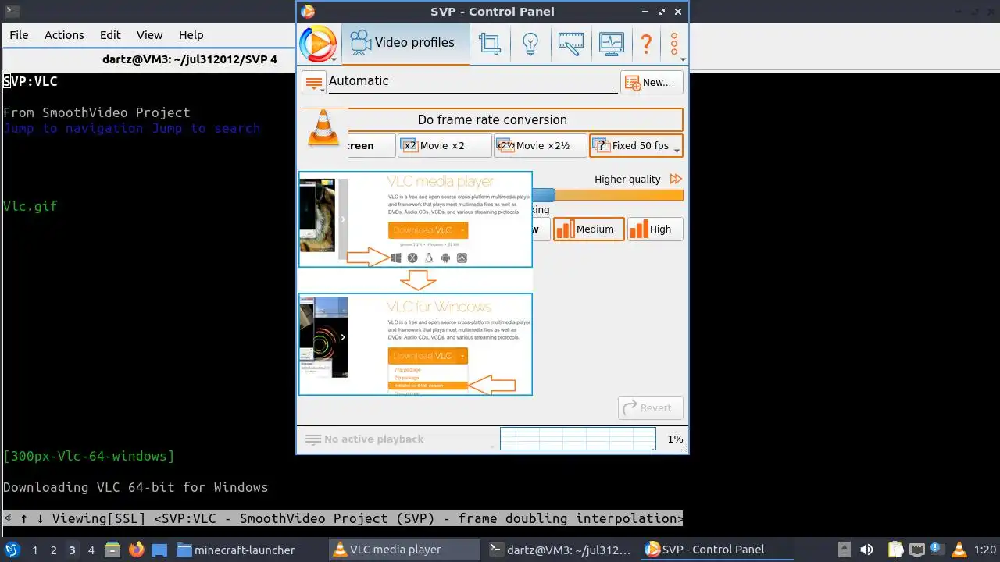This screenshot has height=562, width=1000.
Task: Click the blue show-desktop taskbar icon
Action: [x=159, y=550]
